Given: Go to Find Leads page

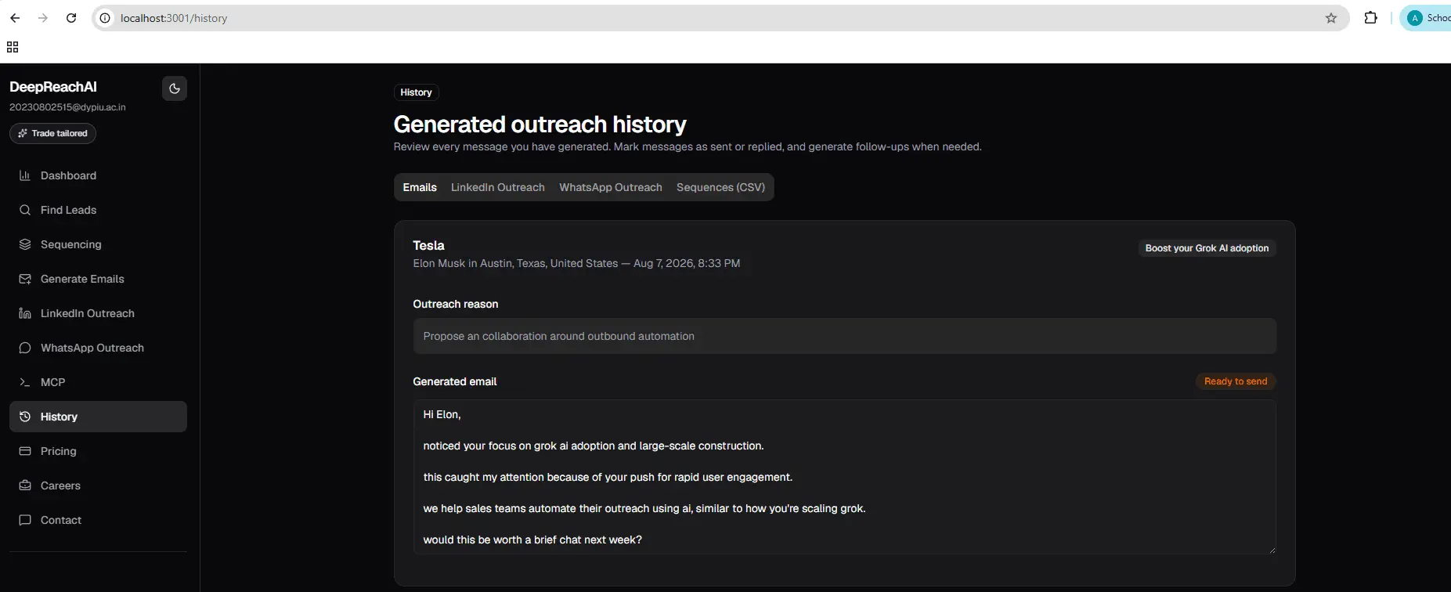Looking at the screenshot, I should pyautogui.click(x=98, y=210).
